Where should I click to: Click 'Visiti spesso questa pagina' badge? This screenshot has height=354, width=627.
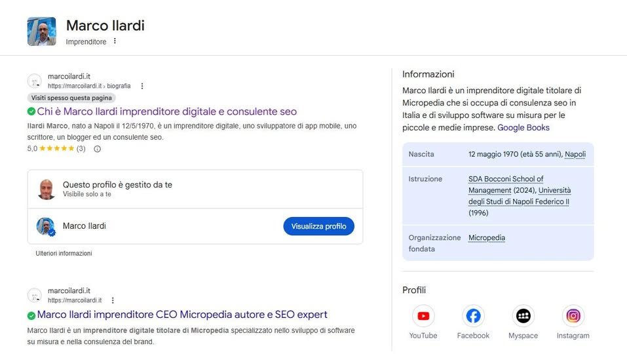point(71,98)
